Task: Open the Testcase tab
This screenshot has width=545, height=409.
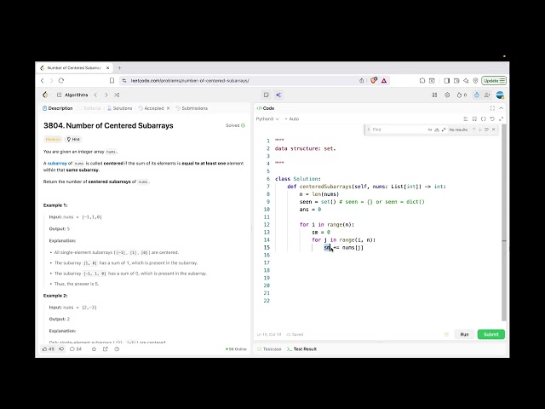Action: click(x=269, y=349)
